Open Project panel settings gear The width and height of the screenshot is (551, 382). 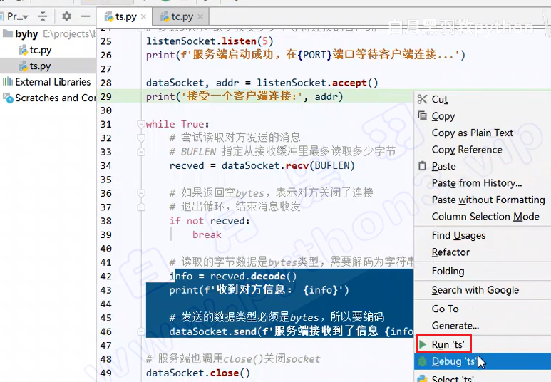point(66,16)
